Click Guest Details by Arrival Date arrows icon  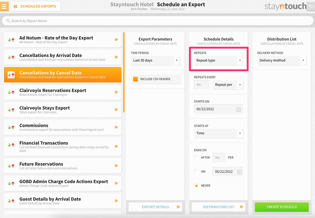click(x=11, y=201)
